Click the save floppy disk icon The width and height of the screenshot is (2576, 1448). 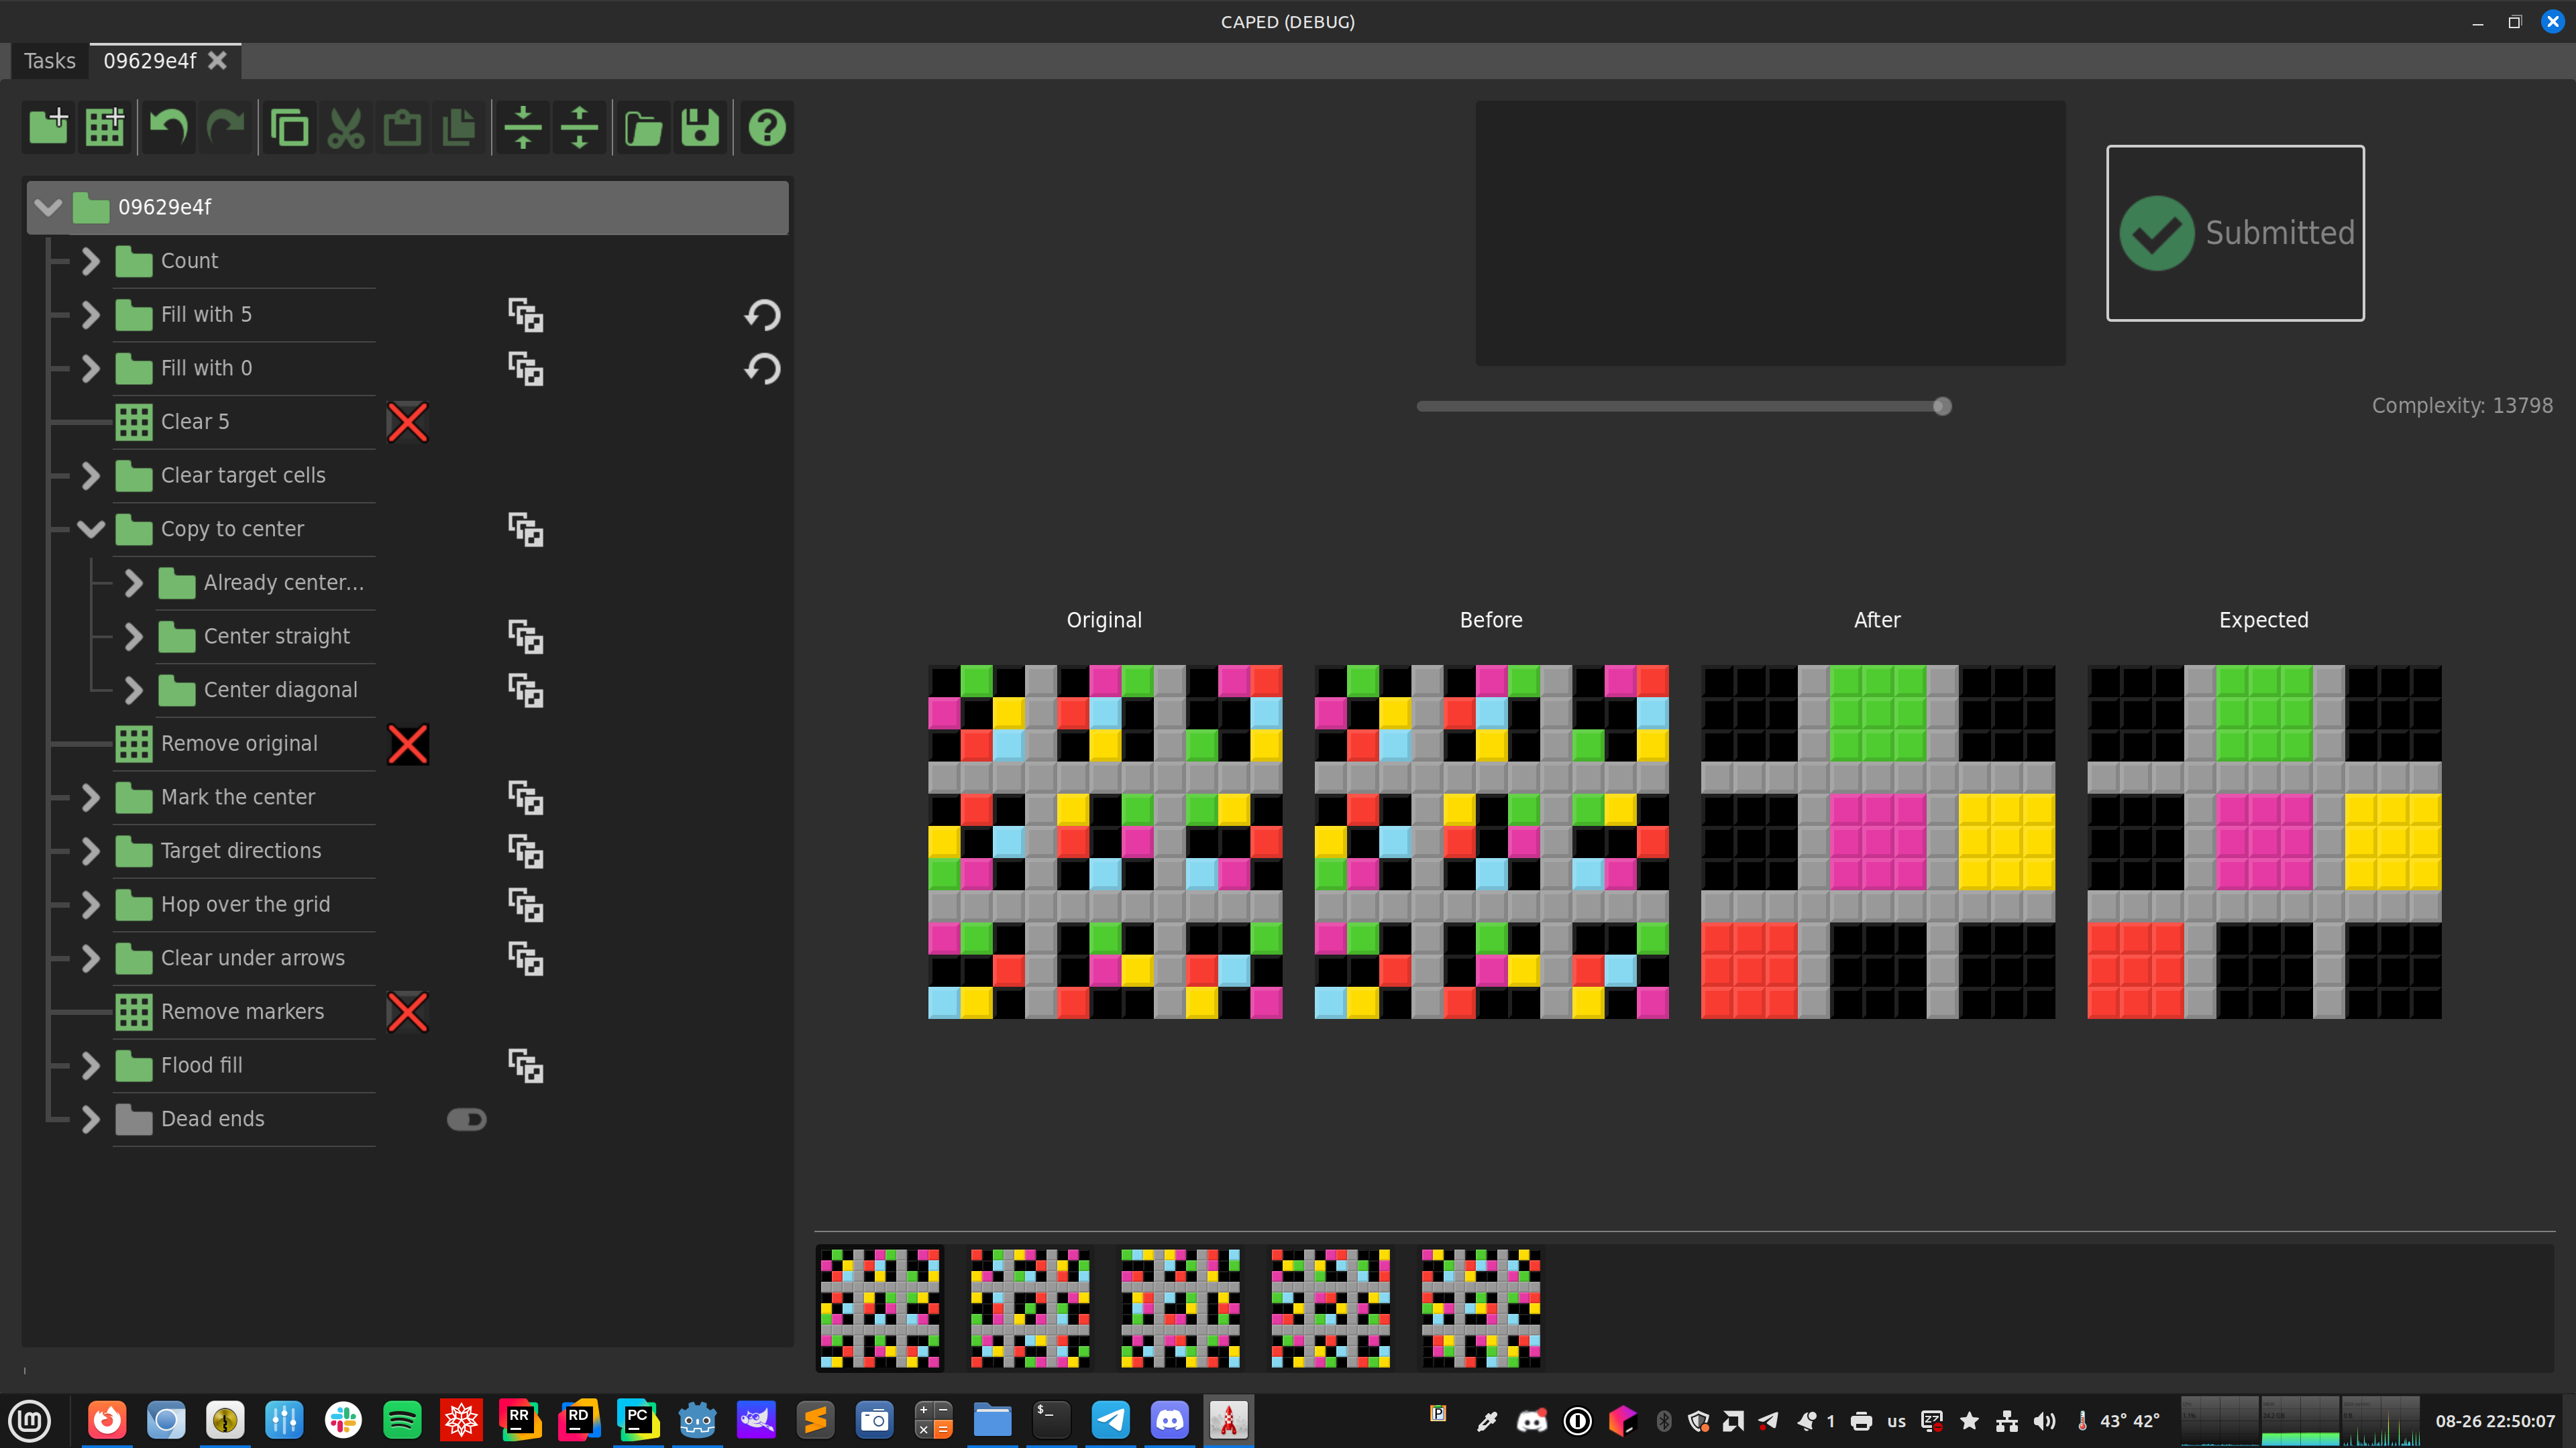[x=700, y=128]
